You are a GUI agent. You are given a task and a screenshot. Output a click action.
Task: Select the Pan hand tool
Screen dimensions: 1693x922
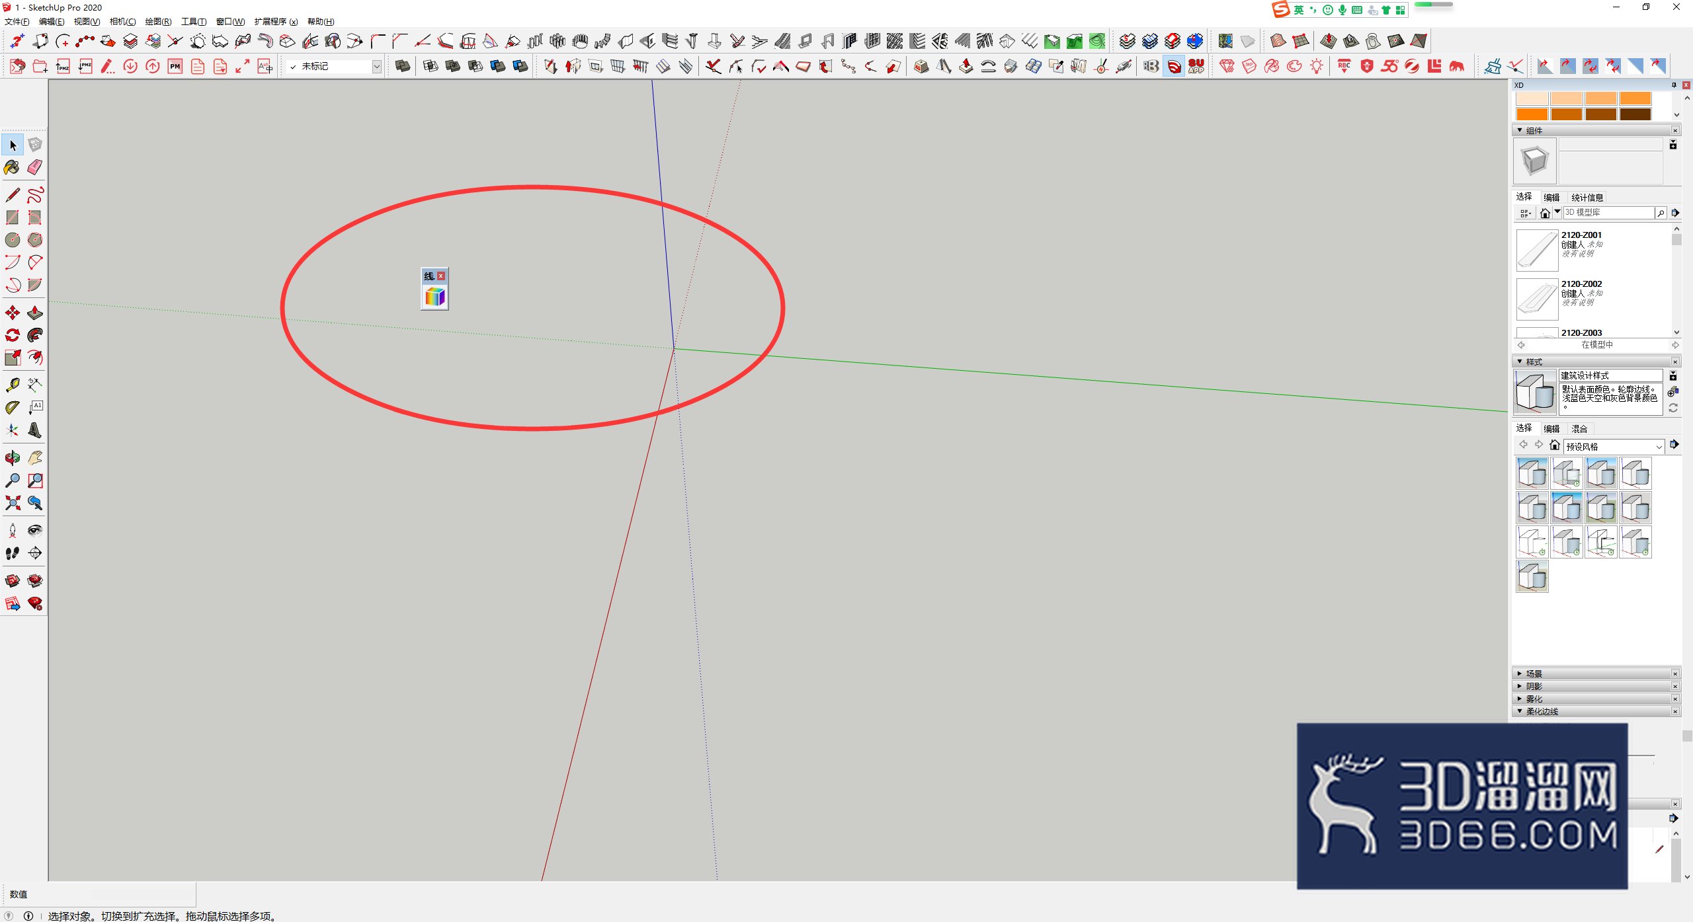35,458
